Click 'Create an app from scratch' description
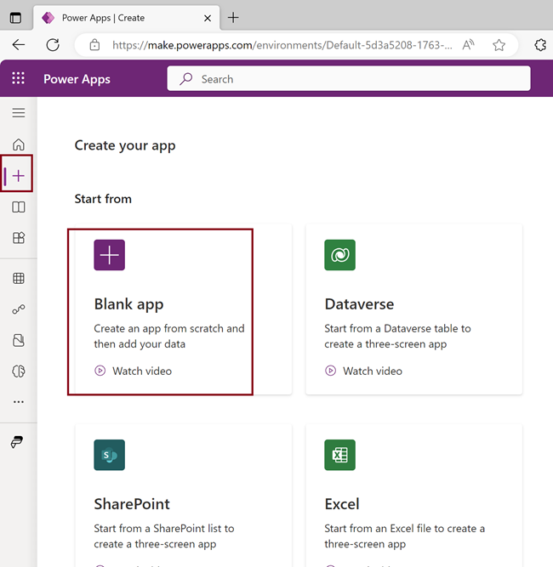553x567 pixels. click(169, 337)
